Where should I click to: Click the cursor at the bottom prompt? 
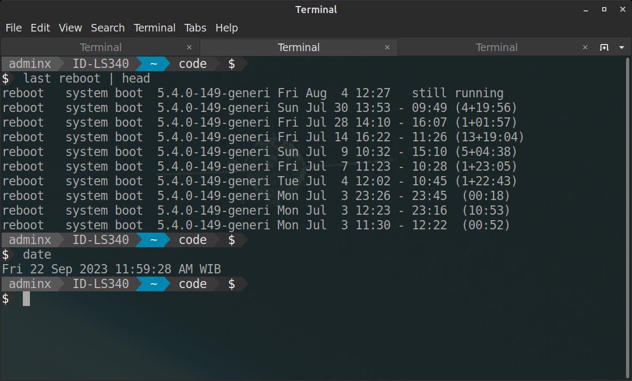tap(26, 298)
